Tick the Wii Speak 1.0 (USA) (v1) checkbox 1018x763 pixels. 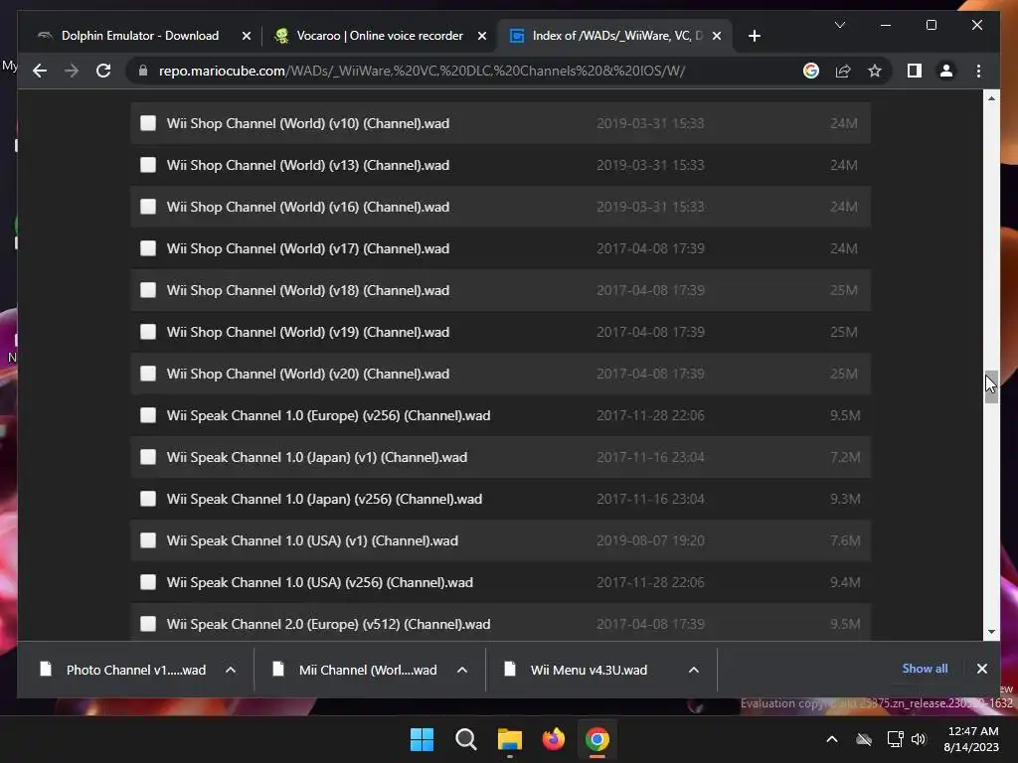click(148, 540)
